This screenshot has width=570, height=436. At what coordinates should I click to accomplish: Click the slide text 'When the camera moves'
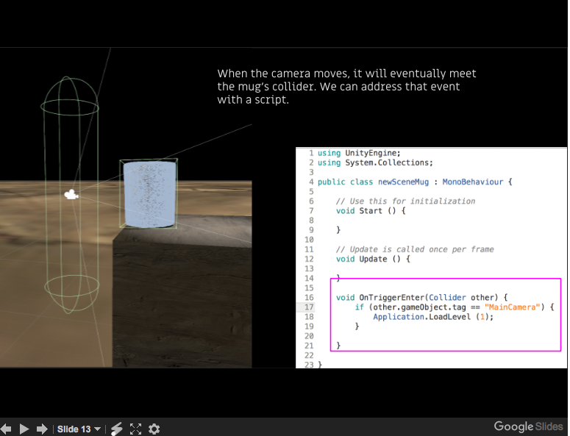pyautogui.click(x=283, y=74)
